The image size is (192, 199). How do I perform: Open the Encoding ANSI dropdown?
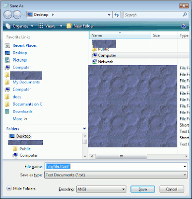(x=101, y=189)
